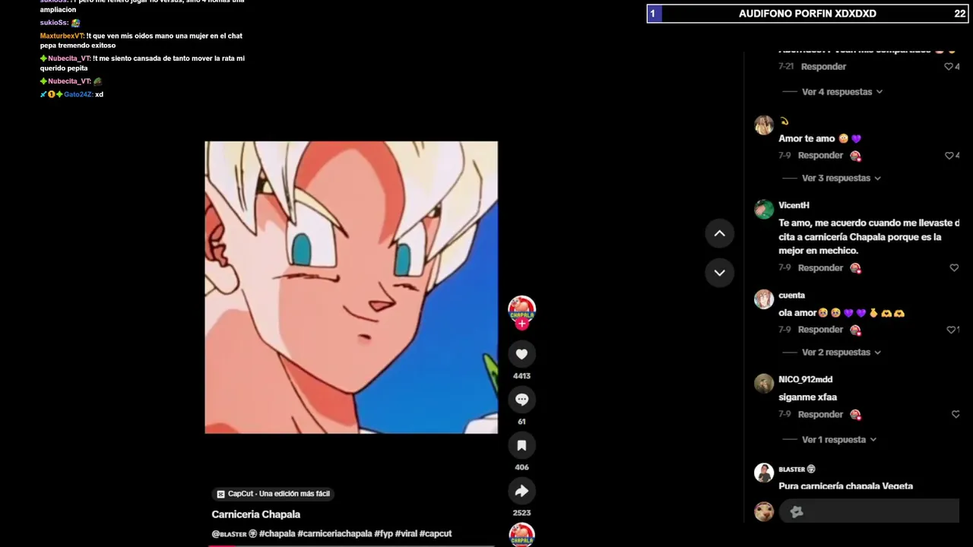Expand Ver 2 respuestas
973x547 pixels.
841,353
